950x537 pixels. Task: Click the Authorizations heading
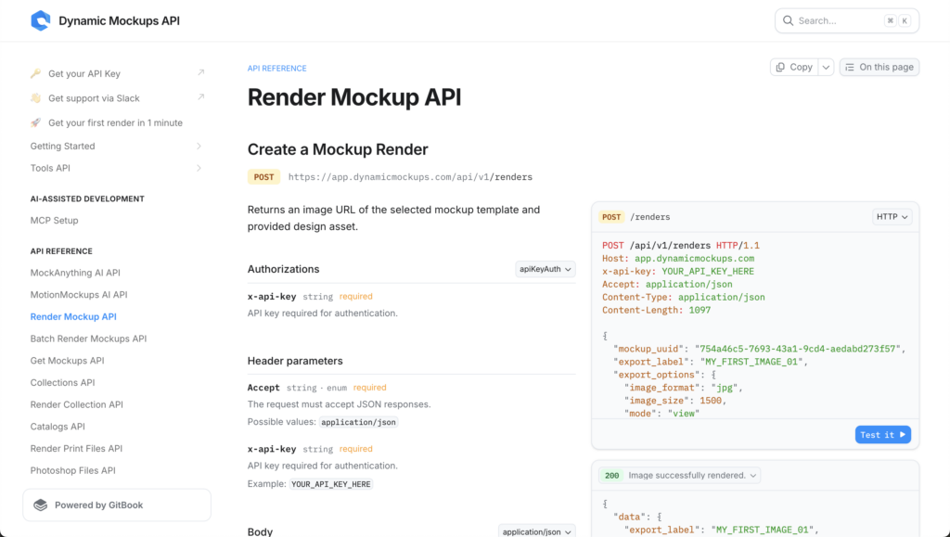pos(283,269)
